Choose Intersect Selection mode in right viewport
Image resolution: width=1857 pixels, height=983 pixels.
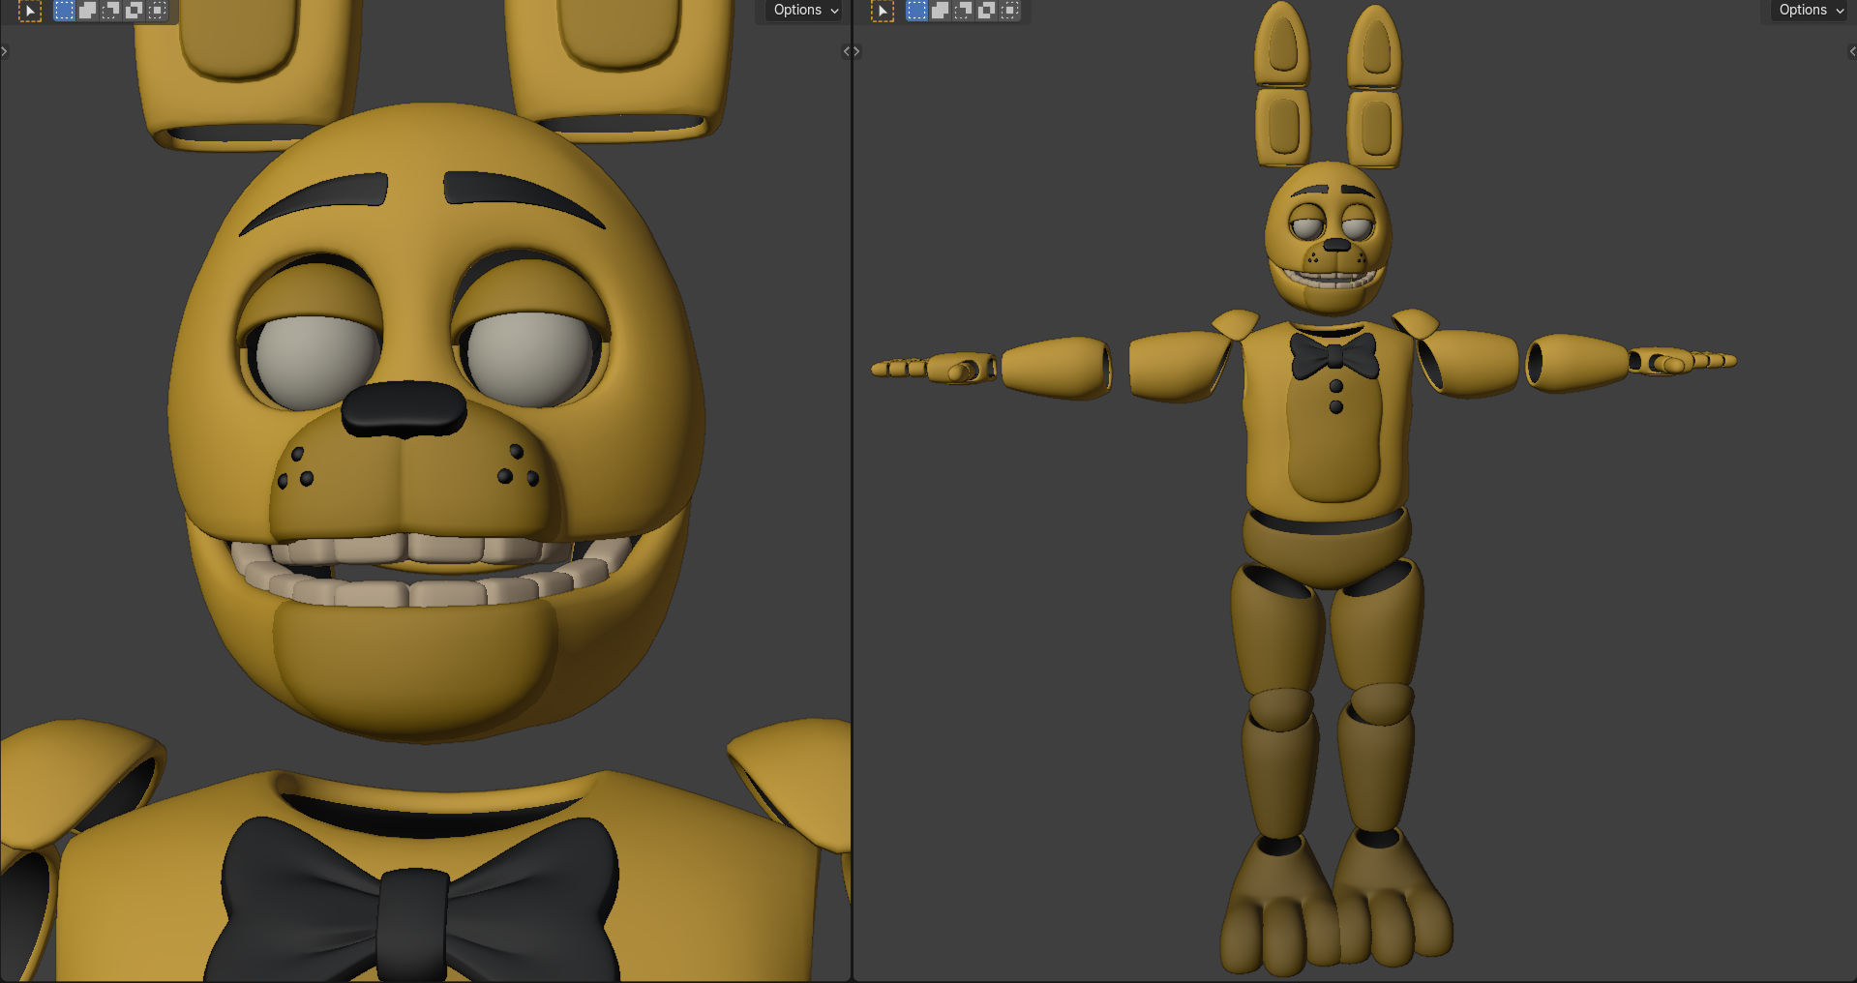coord(1009,10)
